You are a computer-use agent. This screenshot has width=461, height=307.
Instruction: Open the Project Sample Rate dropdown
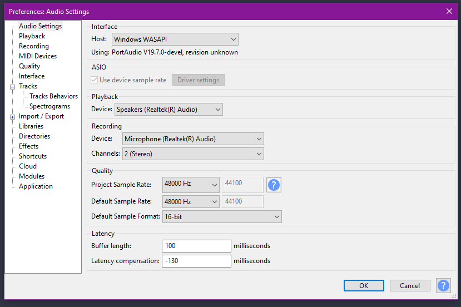coord(191,185)
